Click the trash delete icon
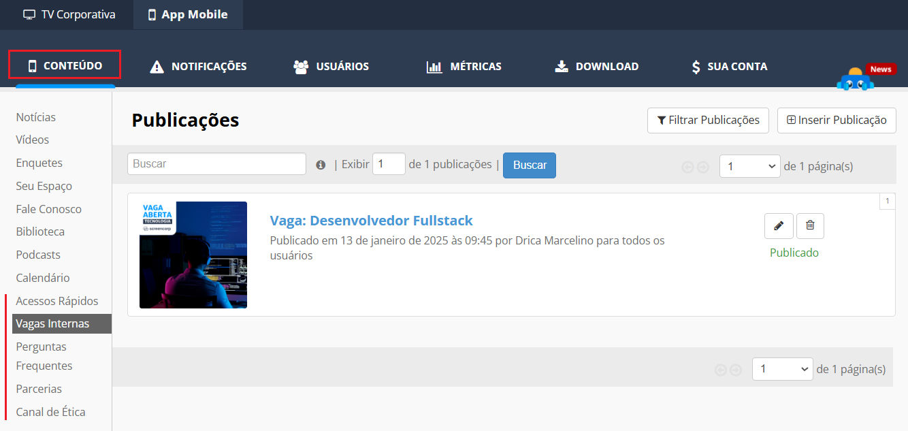The image size is (908, 431). click(x=810, y=226)
